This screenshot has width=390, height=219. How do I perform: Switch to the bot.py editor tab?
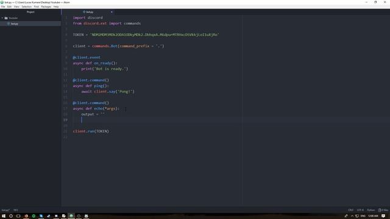(88, 12)
